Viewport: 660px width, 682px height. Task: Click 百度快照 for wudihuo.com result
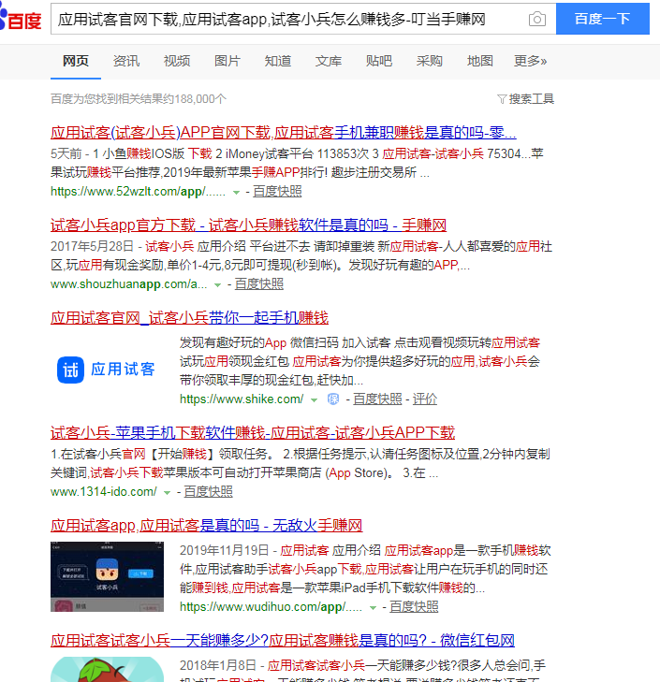coord(414,606)
